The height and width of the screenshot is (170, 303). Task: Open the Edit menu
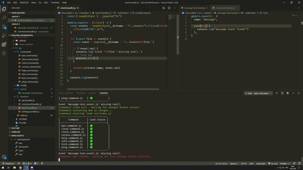pyautogui.click(x=15, y=2)
